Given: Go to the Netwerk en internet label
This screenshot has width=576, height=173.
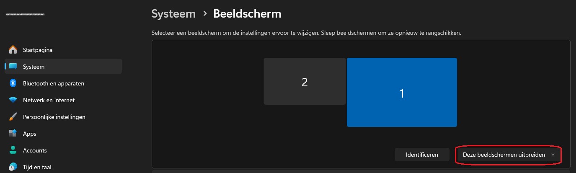Looking at the screenshot, I should point(49,100).
